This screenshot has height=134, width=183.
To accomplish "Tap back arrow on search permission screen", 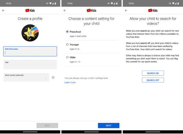I will 125,10.
